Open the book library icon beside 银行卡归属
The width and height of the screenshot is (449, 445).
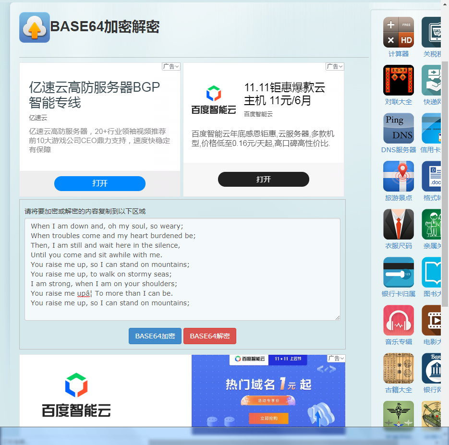(431, 272)
